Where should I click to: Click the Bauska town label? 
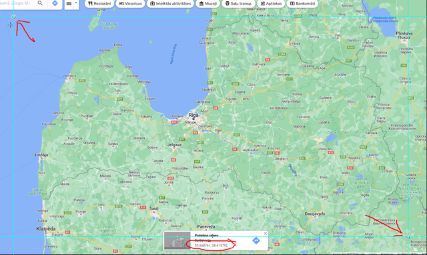click(198, 167)
